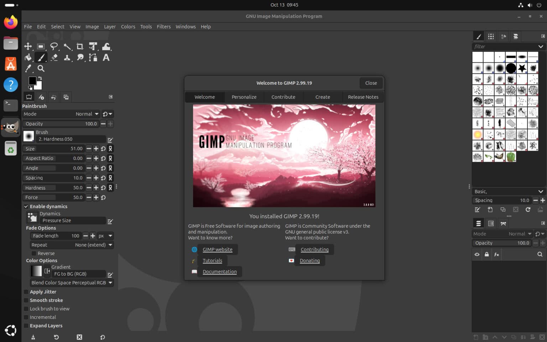Select the Color Picker eyedropper tool
Screen dimensions: 547x342
pyautogui.click(x=28, y=68)
